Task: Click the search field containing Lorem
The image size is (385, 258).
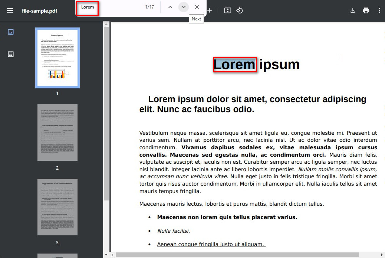Action: pyautogui.click(x=87, y=7)
